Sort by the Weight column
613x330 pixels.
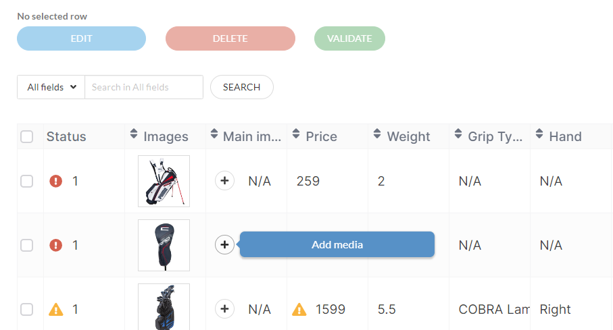[x=377, y=134]
